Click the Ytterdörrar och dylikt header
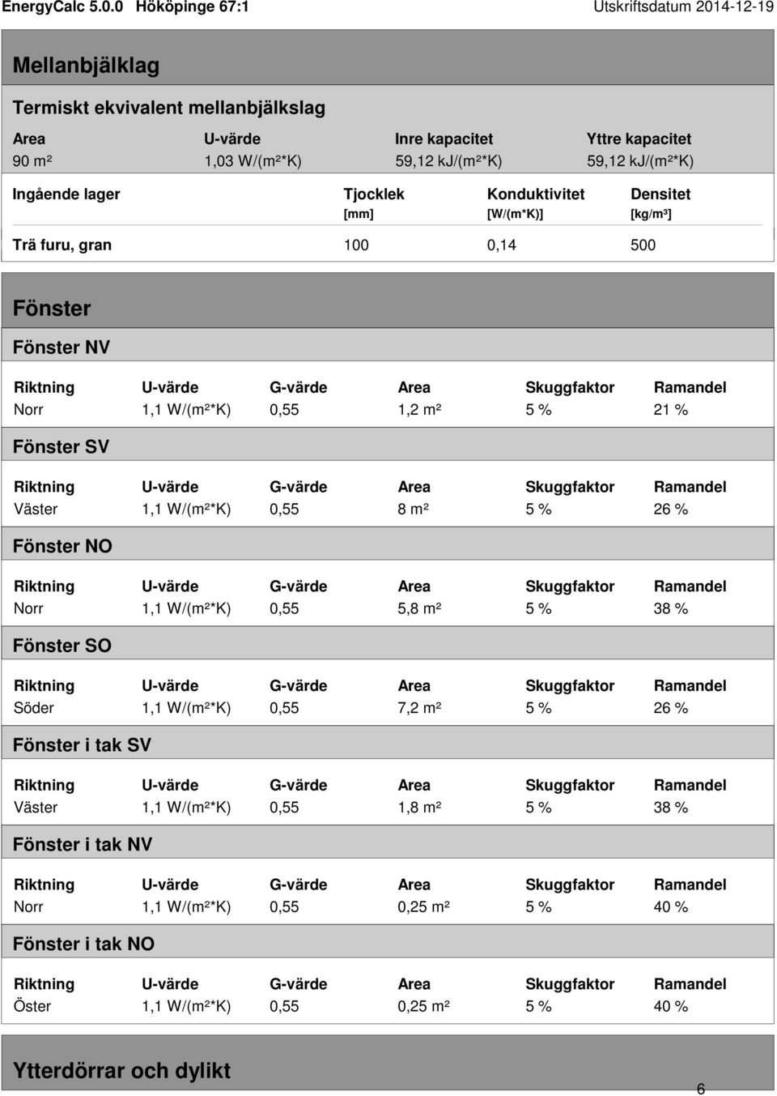This screenshot has height=1096, width=777. point(121,1070)
